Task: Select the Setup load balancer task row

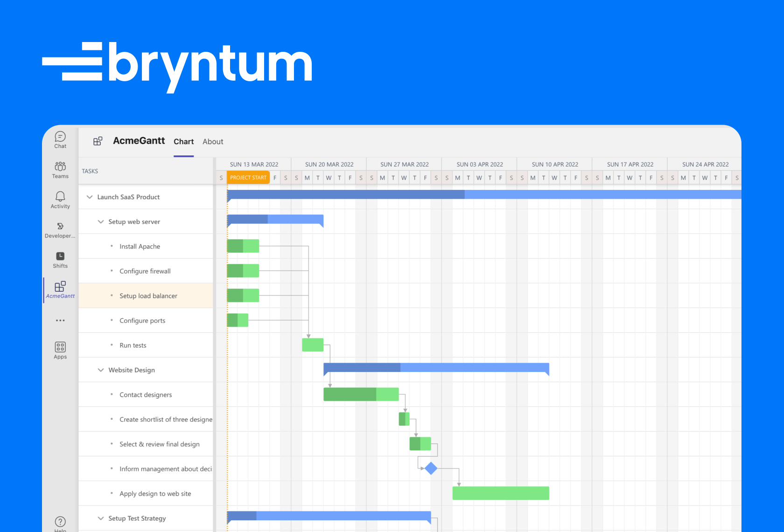Action: point(148,295)
